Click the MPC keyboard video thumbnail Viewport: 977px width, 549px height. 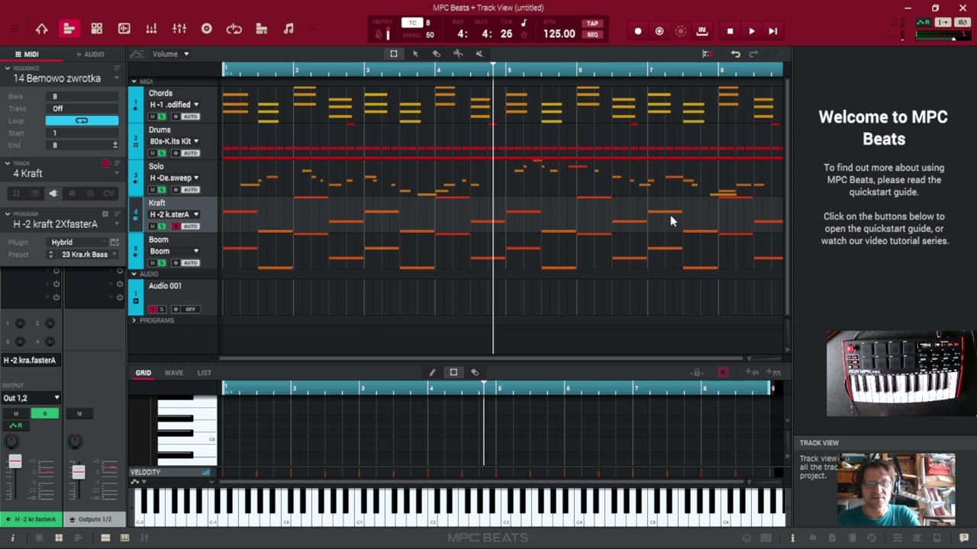click(901, 374)
